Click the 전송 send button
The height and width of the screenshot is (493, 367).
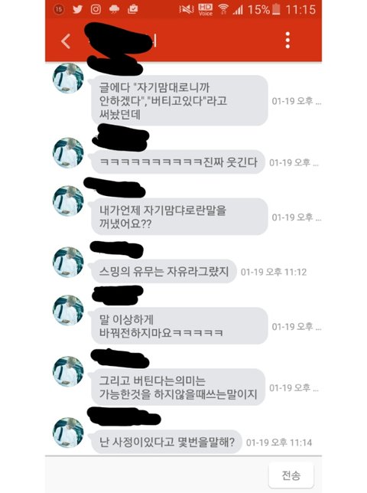(x=291, y=475)
